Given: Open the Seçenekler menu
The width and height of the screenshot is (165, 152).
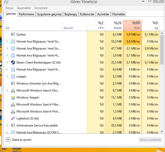Looking at the screenshot, I should pyautogui.click(x=24, y=8).
